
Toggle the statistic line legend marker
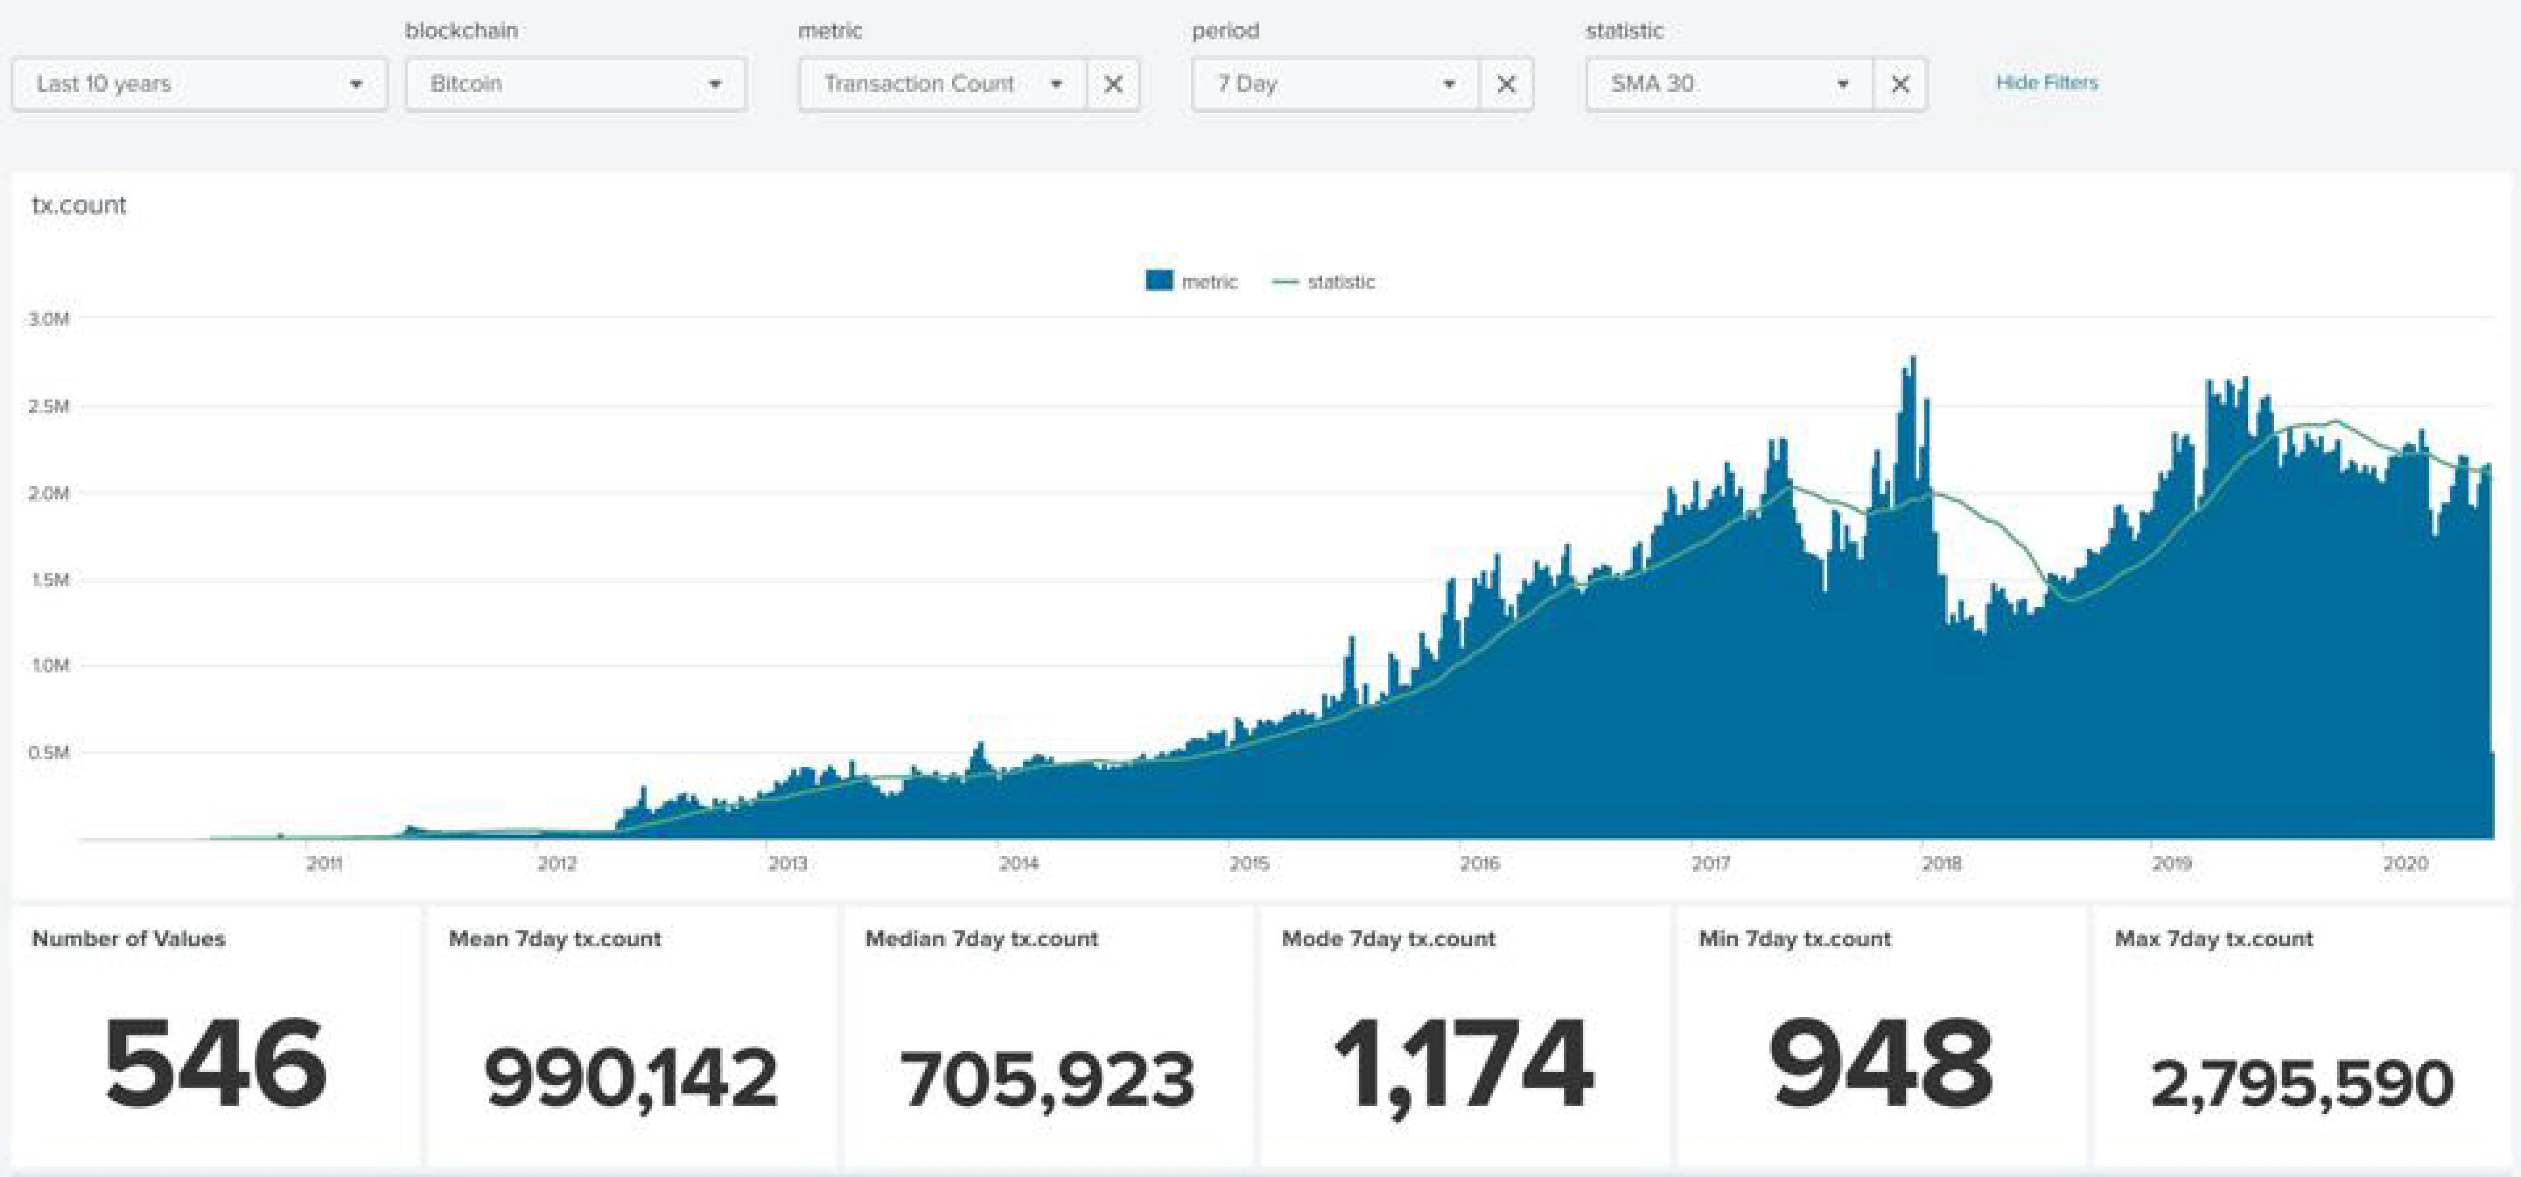(x=1285, y=281)
